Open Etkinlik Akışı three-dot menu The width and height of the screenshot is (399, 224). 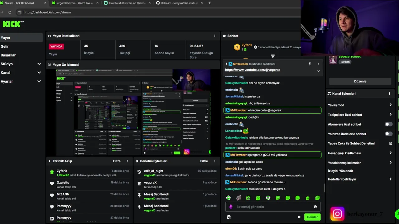click(x=127, y=161)
